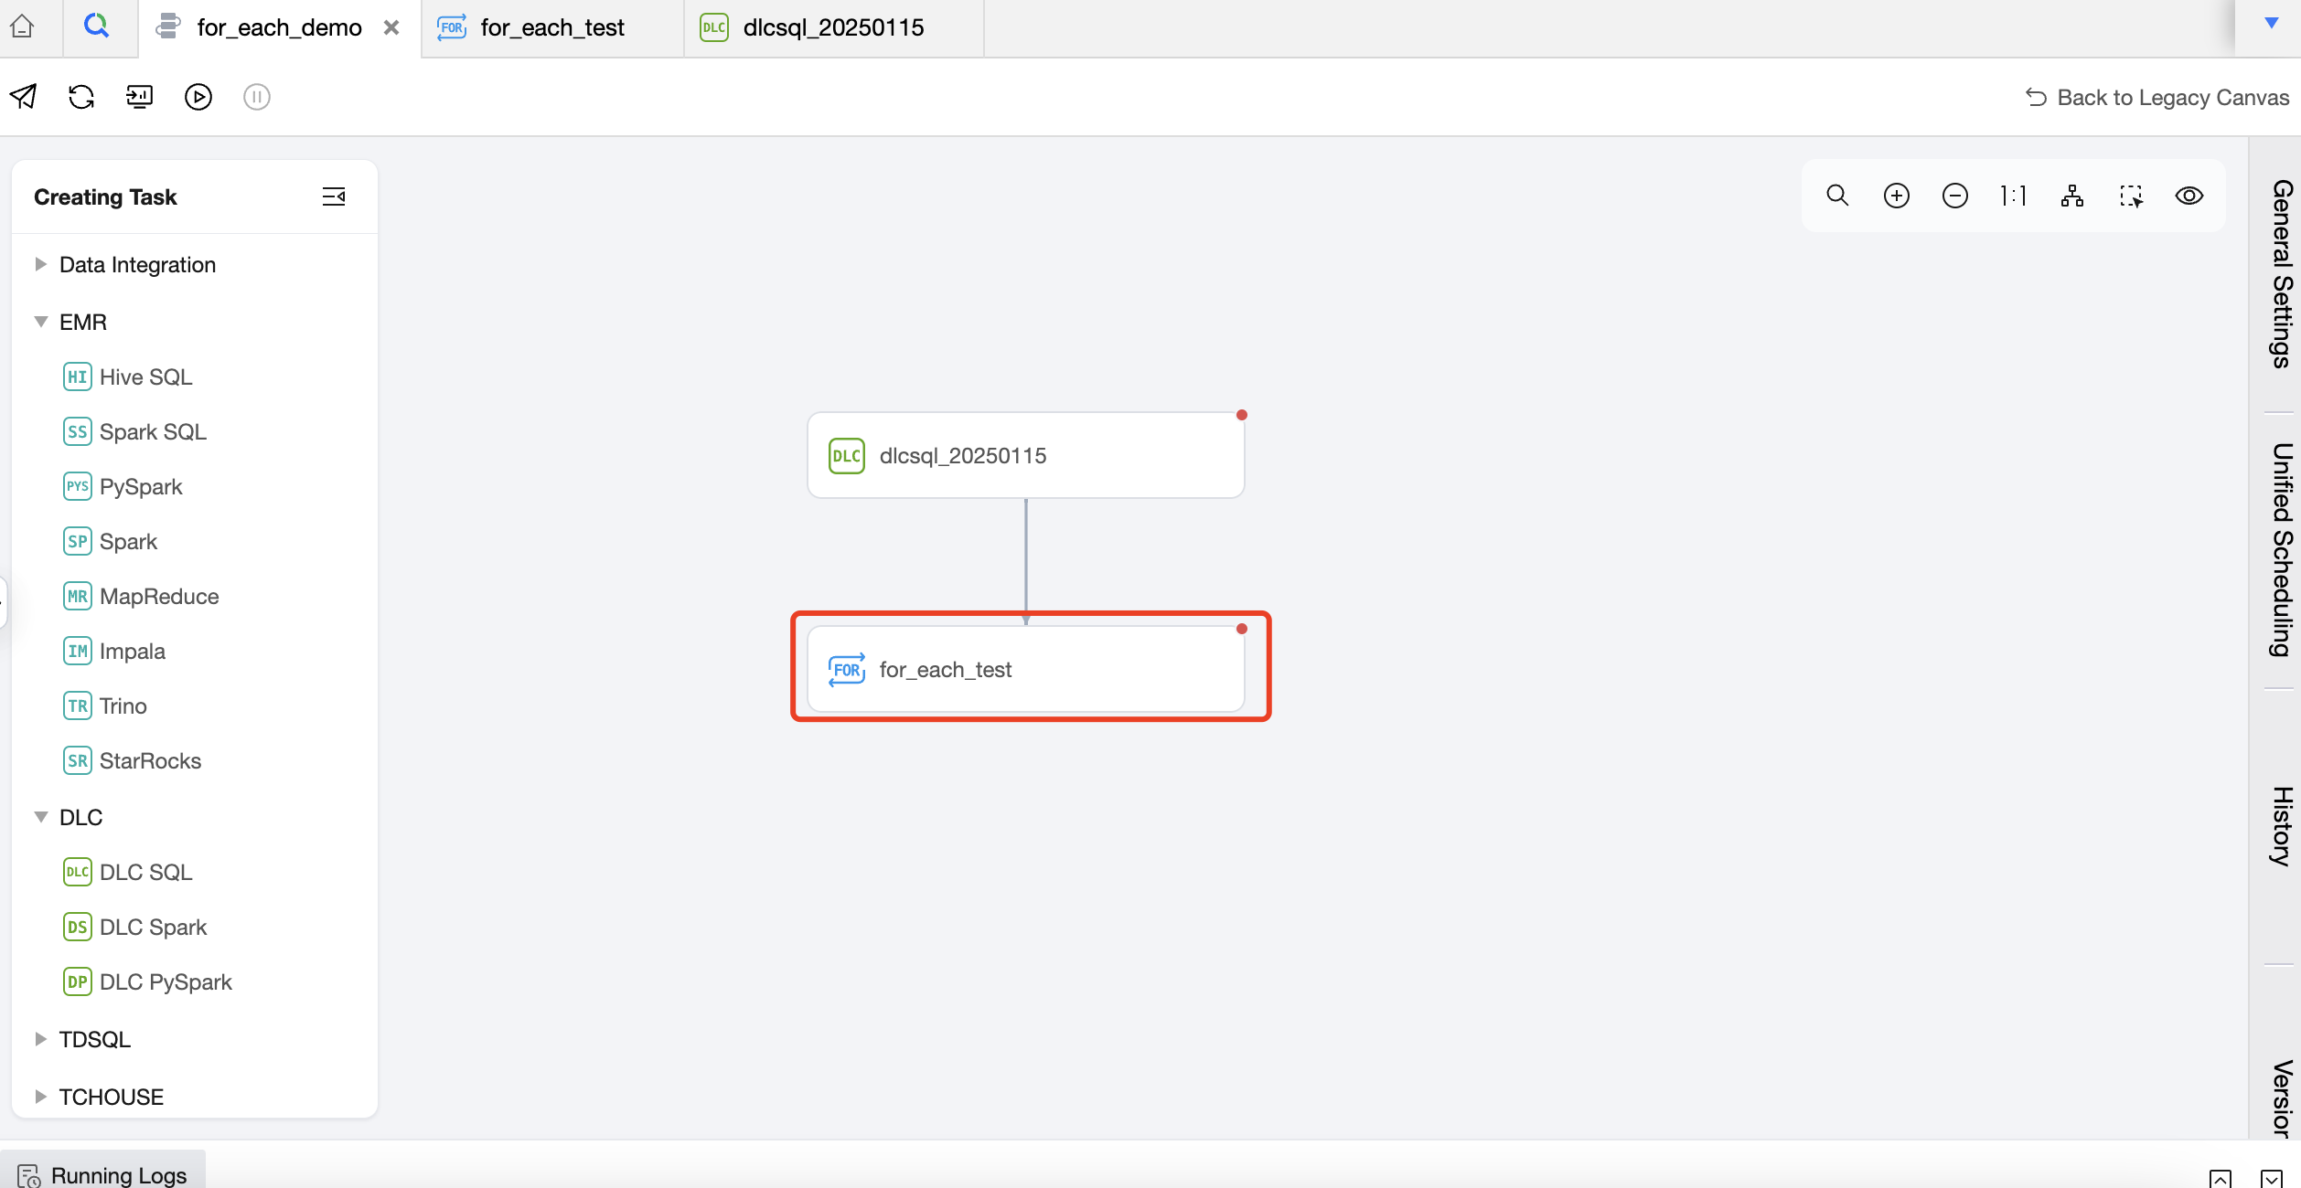Toggle the canvas eye visibility icon

(x=2189, y=196)
